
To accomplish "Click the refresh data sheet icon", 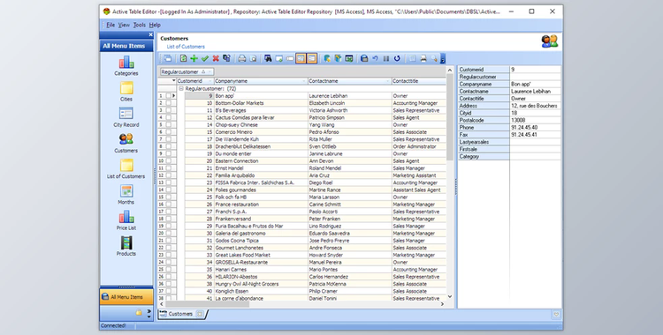I will click(x=184, y=59).
